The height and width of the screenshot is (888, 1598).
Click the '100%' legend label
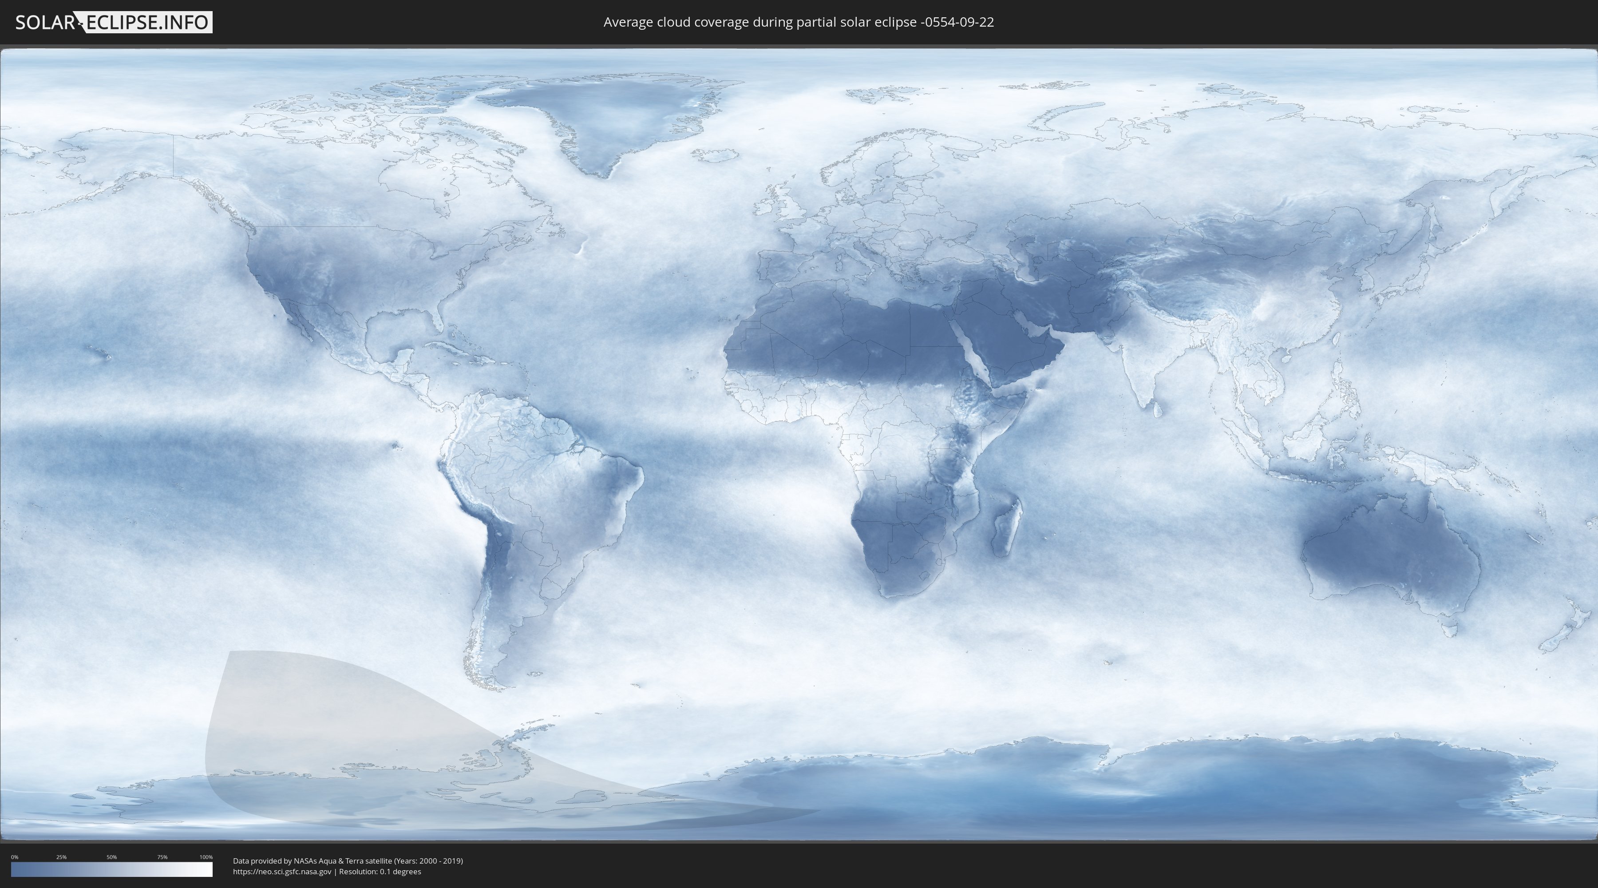(206, 857)
